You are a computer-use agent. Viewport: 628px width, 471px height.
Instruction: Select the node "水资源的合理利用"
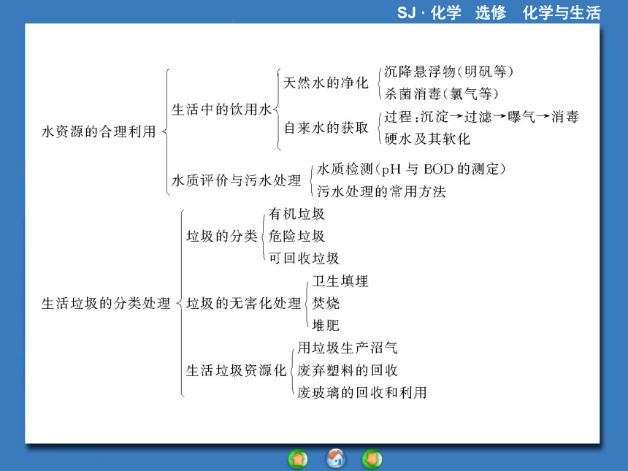pyautogui.click(x=99, y=131)
